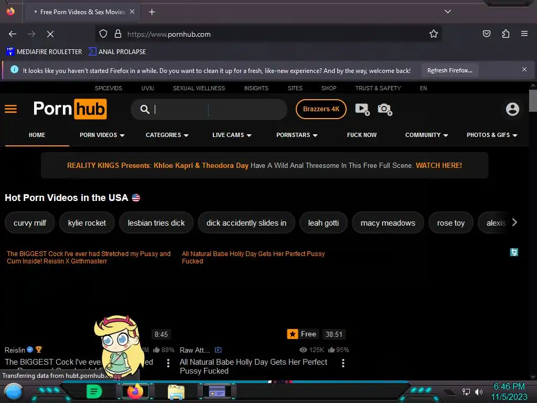
Task: Click the Brazzers 4K button
Action: [x=321, y=109]
